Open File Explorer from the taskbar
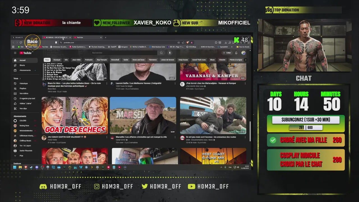The height and width of the screenshot is (202, 359). [x=20, y=167]
